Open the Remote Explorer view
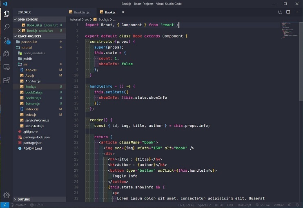 coord(7,67)
